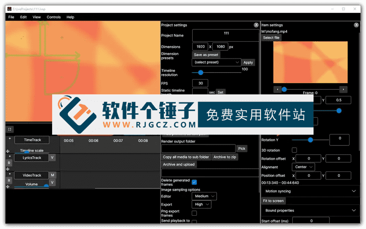Click the Rotation offset X field
This screenshot has height=229, width=366.
pyautogui.click(x=308, y=159)
